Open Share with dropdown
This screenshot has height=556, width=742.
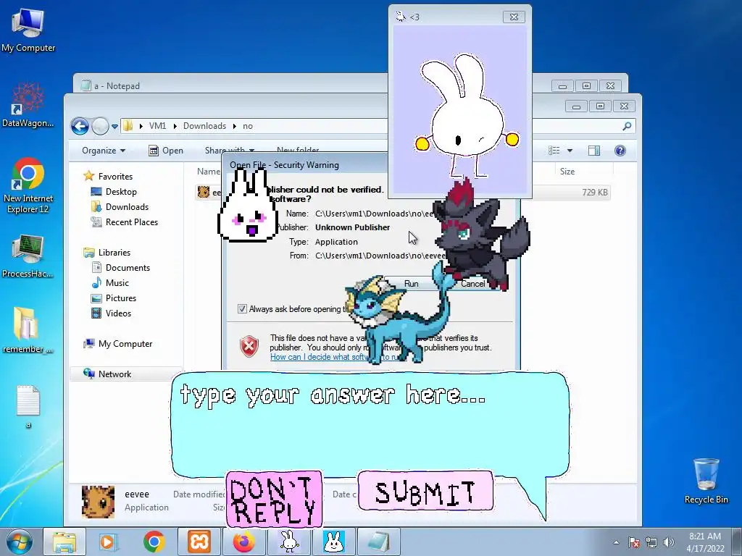[x=230, y=151]
